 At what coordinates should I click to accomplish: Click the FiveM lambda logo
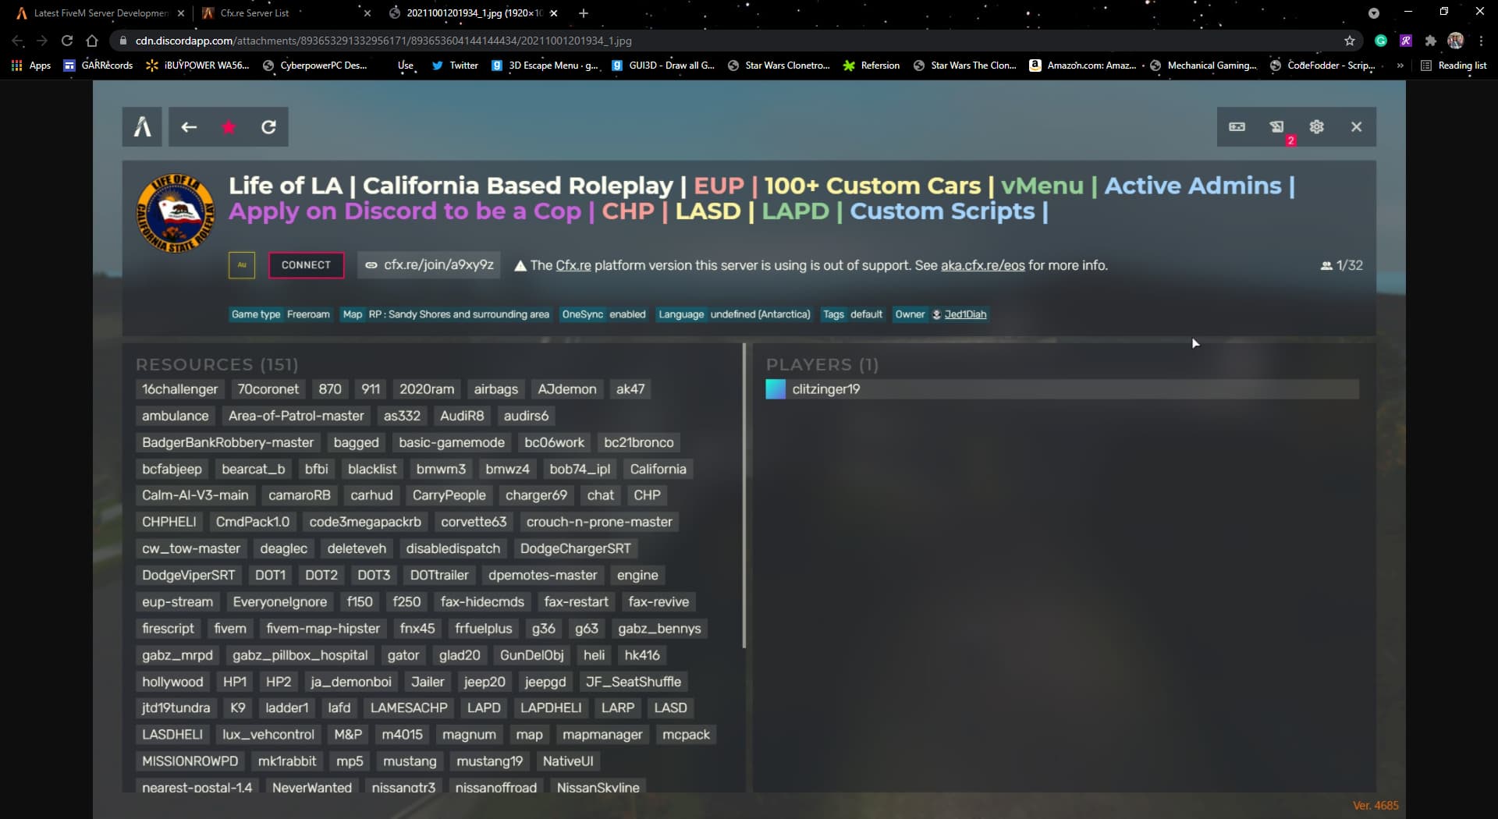pos(141,126)
